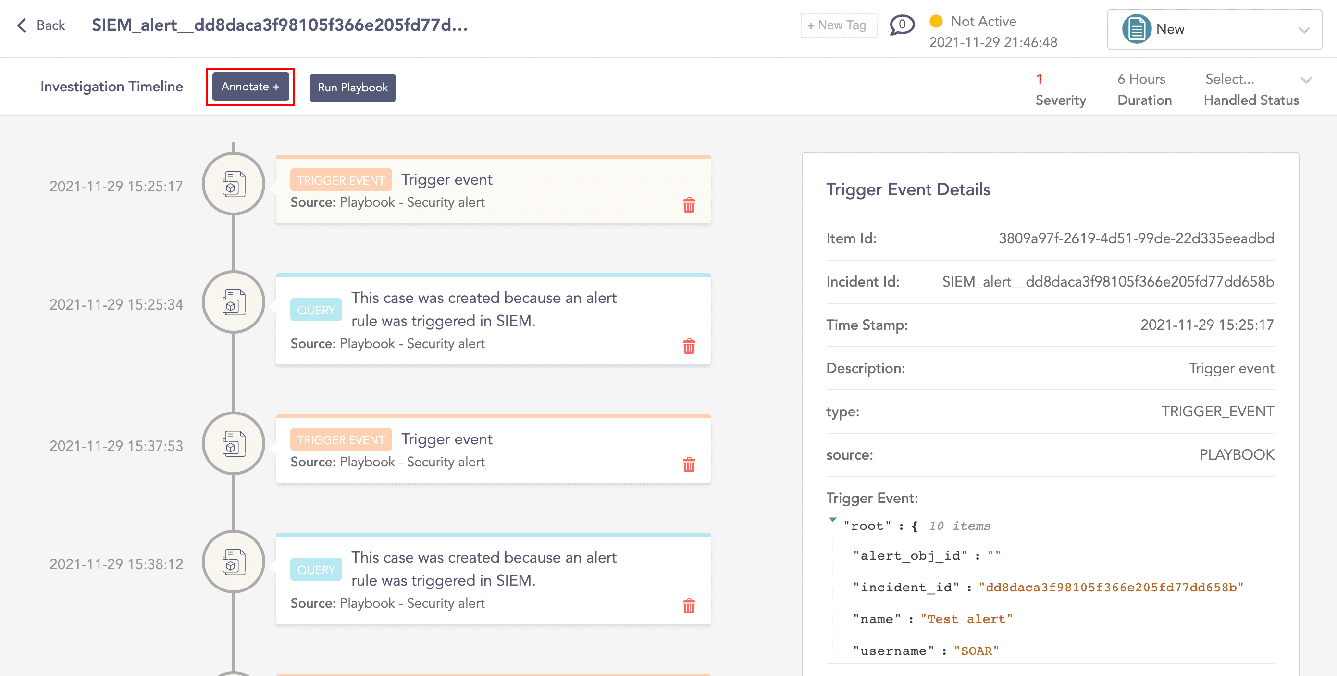This screenshot has height=676, width=1337.
Task: Click the yellow Not Active status indicator
Action: coord(936,21)
